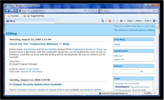
Task: Open a new blank tab button
Action: (57, 21)
